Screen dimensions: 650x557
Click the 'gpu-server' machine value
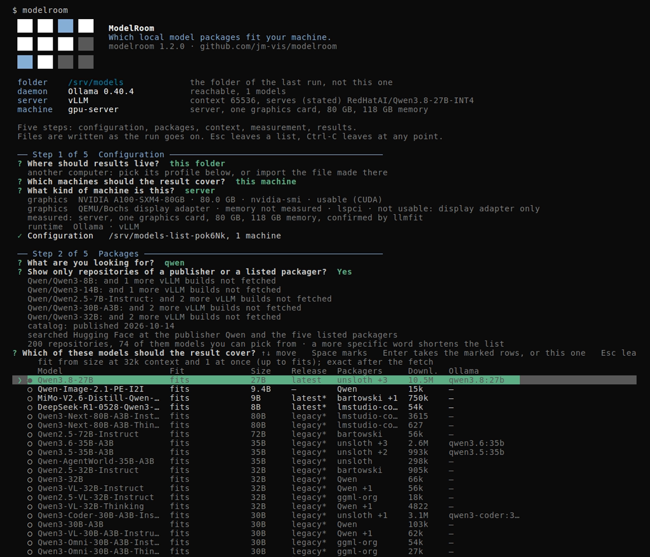point(93,109)
